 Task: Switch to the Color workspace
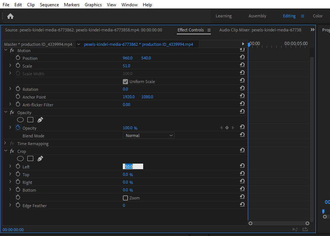(x=318, y=16)
